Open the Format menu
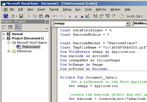This screenshot has height=102, width=147. pyautogui.click(x=54, y=9)
